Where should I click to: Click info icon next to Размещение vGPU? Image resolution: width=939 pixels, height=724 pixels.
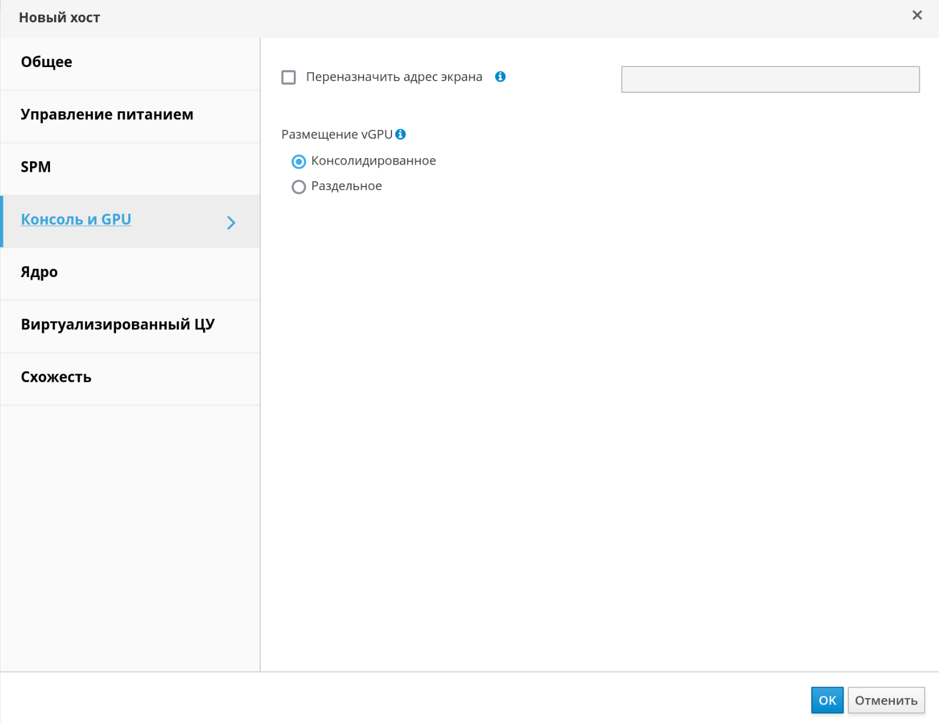coord(400,134)
